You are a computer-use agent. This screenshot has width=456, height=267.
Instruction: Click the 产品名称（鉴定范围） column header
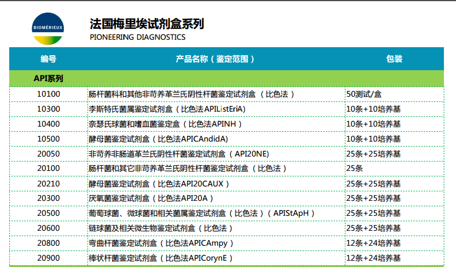pyautogui.click(x=215, y=59)
